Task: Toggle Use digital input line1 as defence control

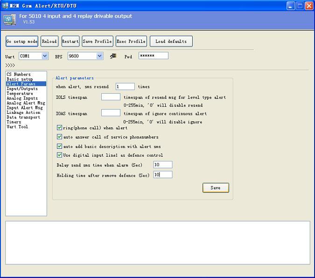Action: point(59,155)
